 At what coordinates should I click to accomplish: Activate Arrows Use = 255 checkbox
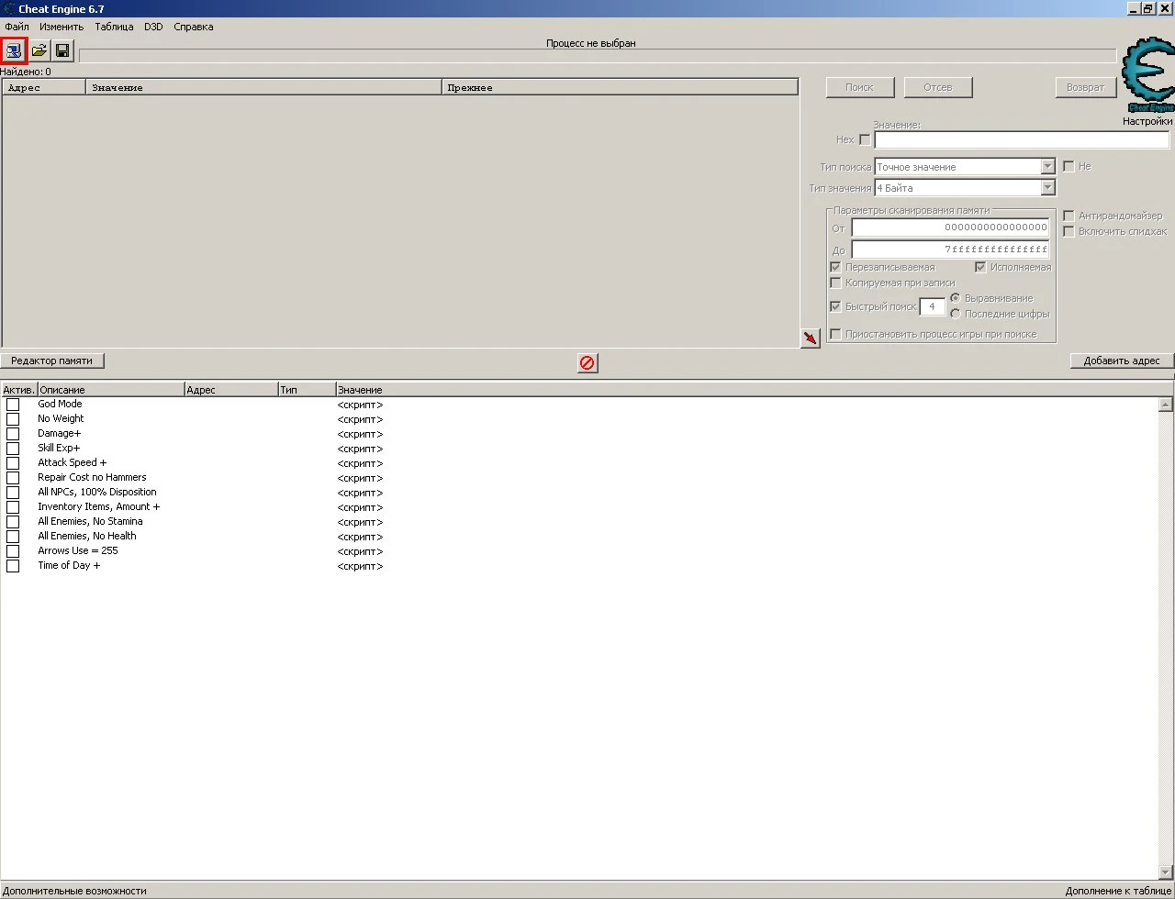(13, 551)
